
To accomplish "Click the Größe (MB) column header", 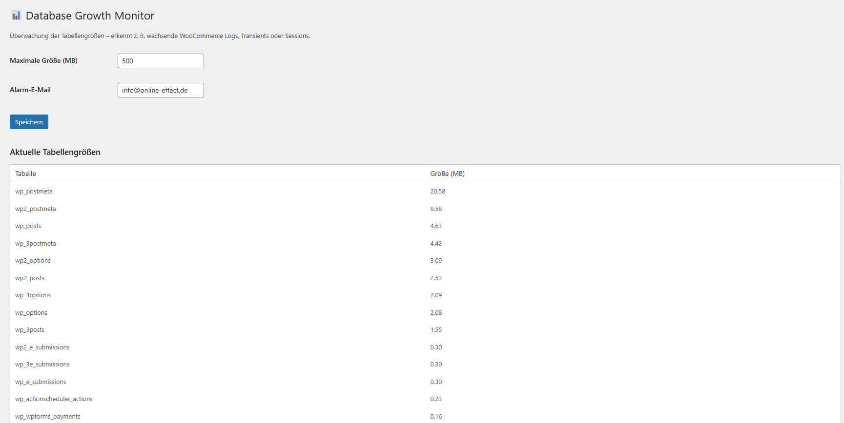I will pyautogui.click(x=447, y=173).
